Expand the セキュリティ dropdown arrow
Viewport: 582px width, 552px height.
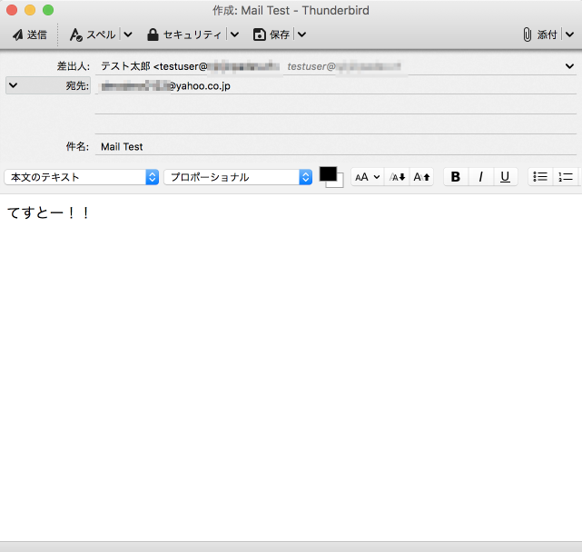tap(234, 34)
